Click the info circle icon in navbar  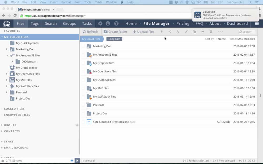(108, 23)
